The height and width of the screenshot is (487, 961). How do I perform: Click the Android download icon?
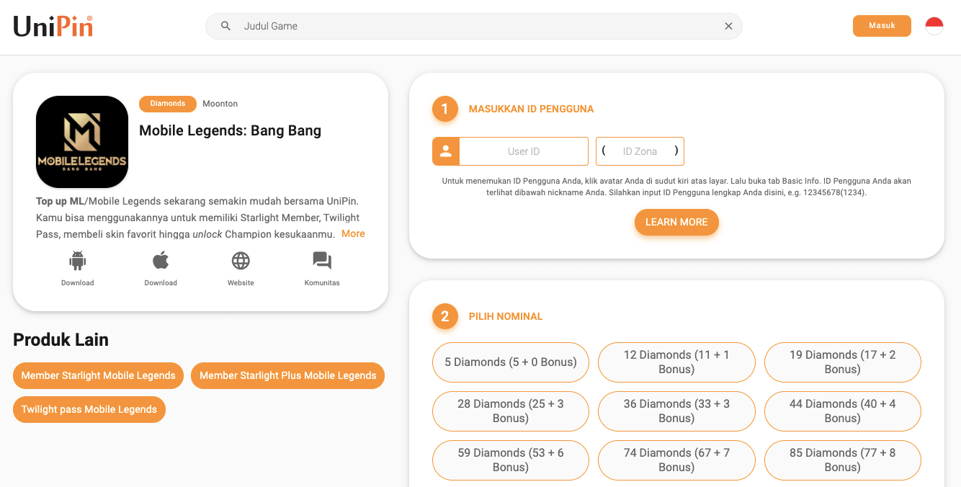(x=77, y=261)
